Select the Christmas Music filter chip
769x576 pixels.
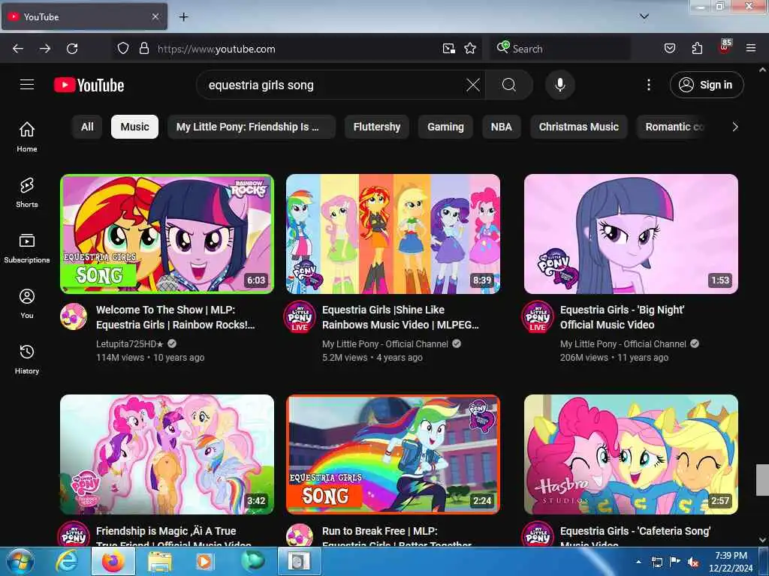pyautogui.click(x=579, y=127)
